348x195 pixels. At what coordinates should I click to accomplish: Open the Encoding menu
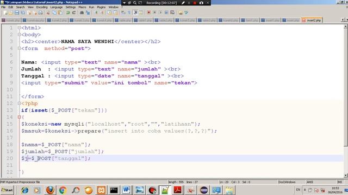(42, 7)
